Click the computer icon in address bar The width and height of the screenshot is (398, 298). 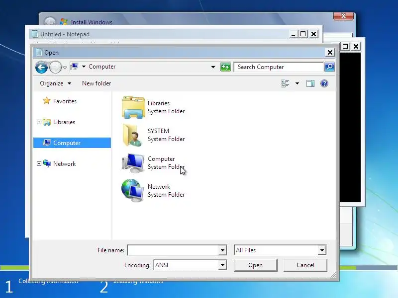coord(74,67)
